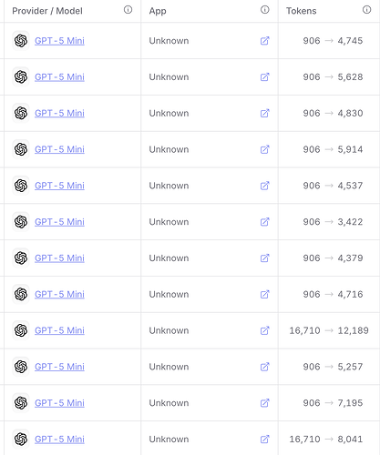This screenshot has height=455, width=380.
Task: Click the App column header
Action: (x=158, y=11)
